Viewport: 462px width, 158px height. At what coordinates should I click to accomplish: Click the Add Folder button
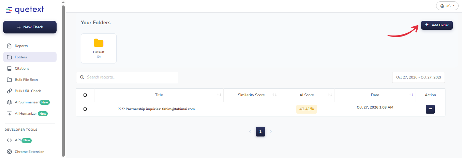tap(437, 25)
